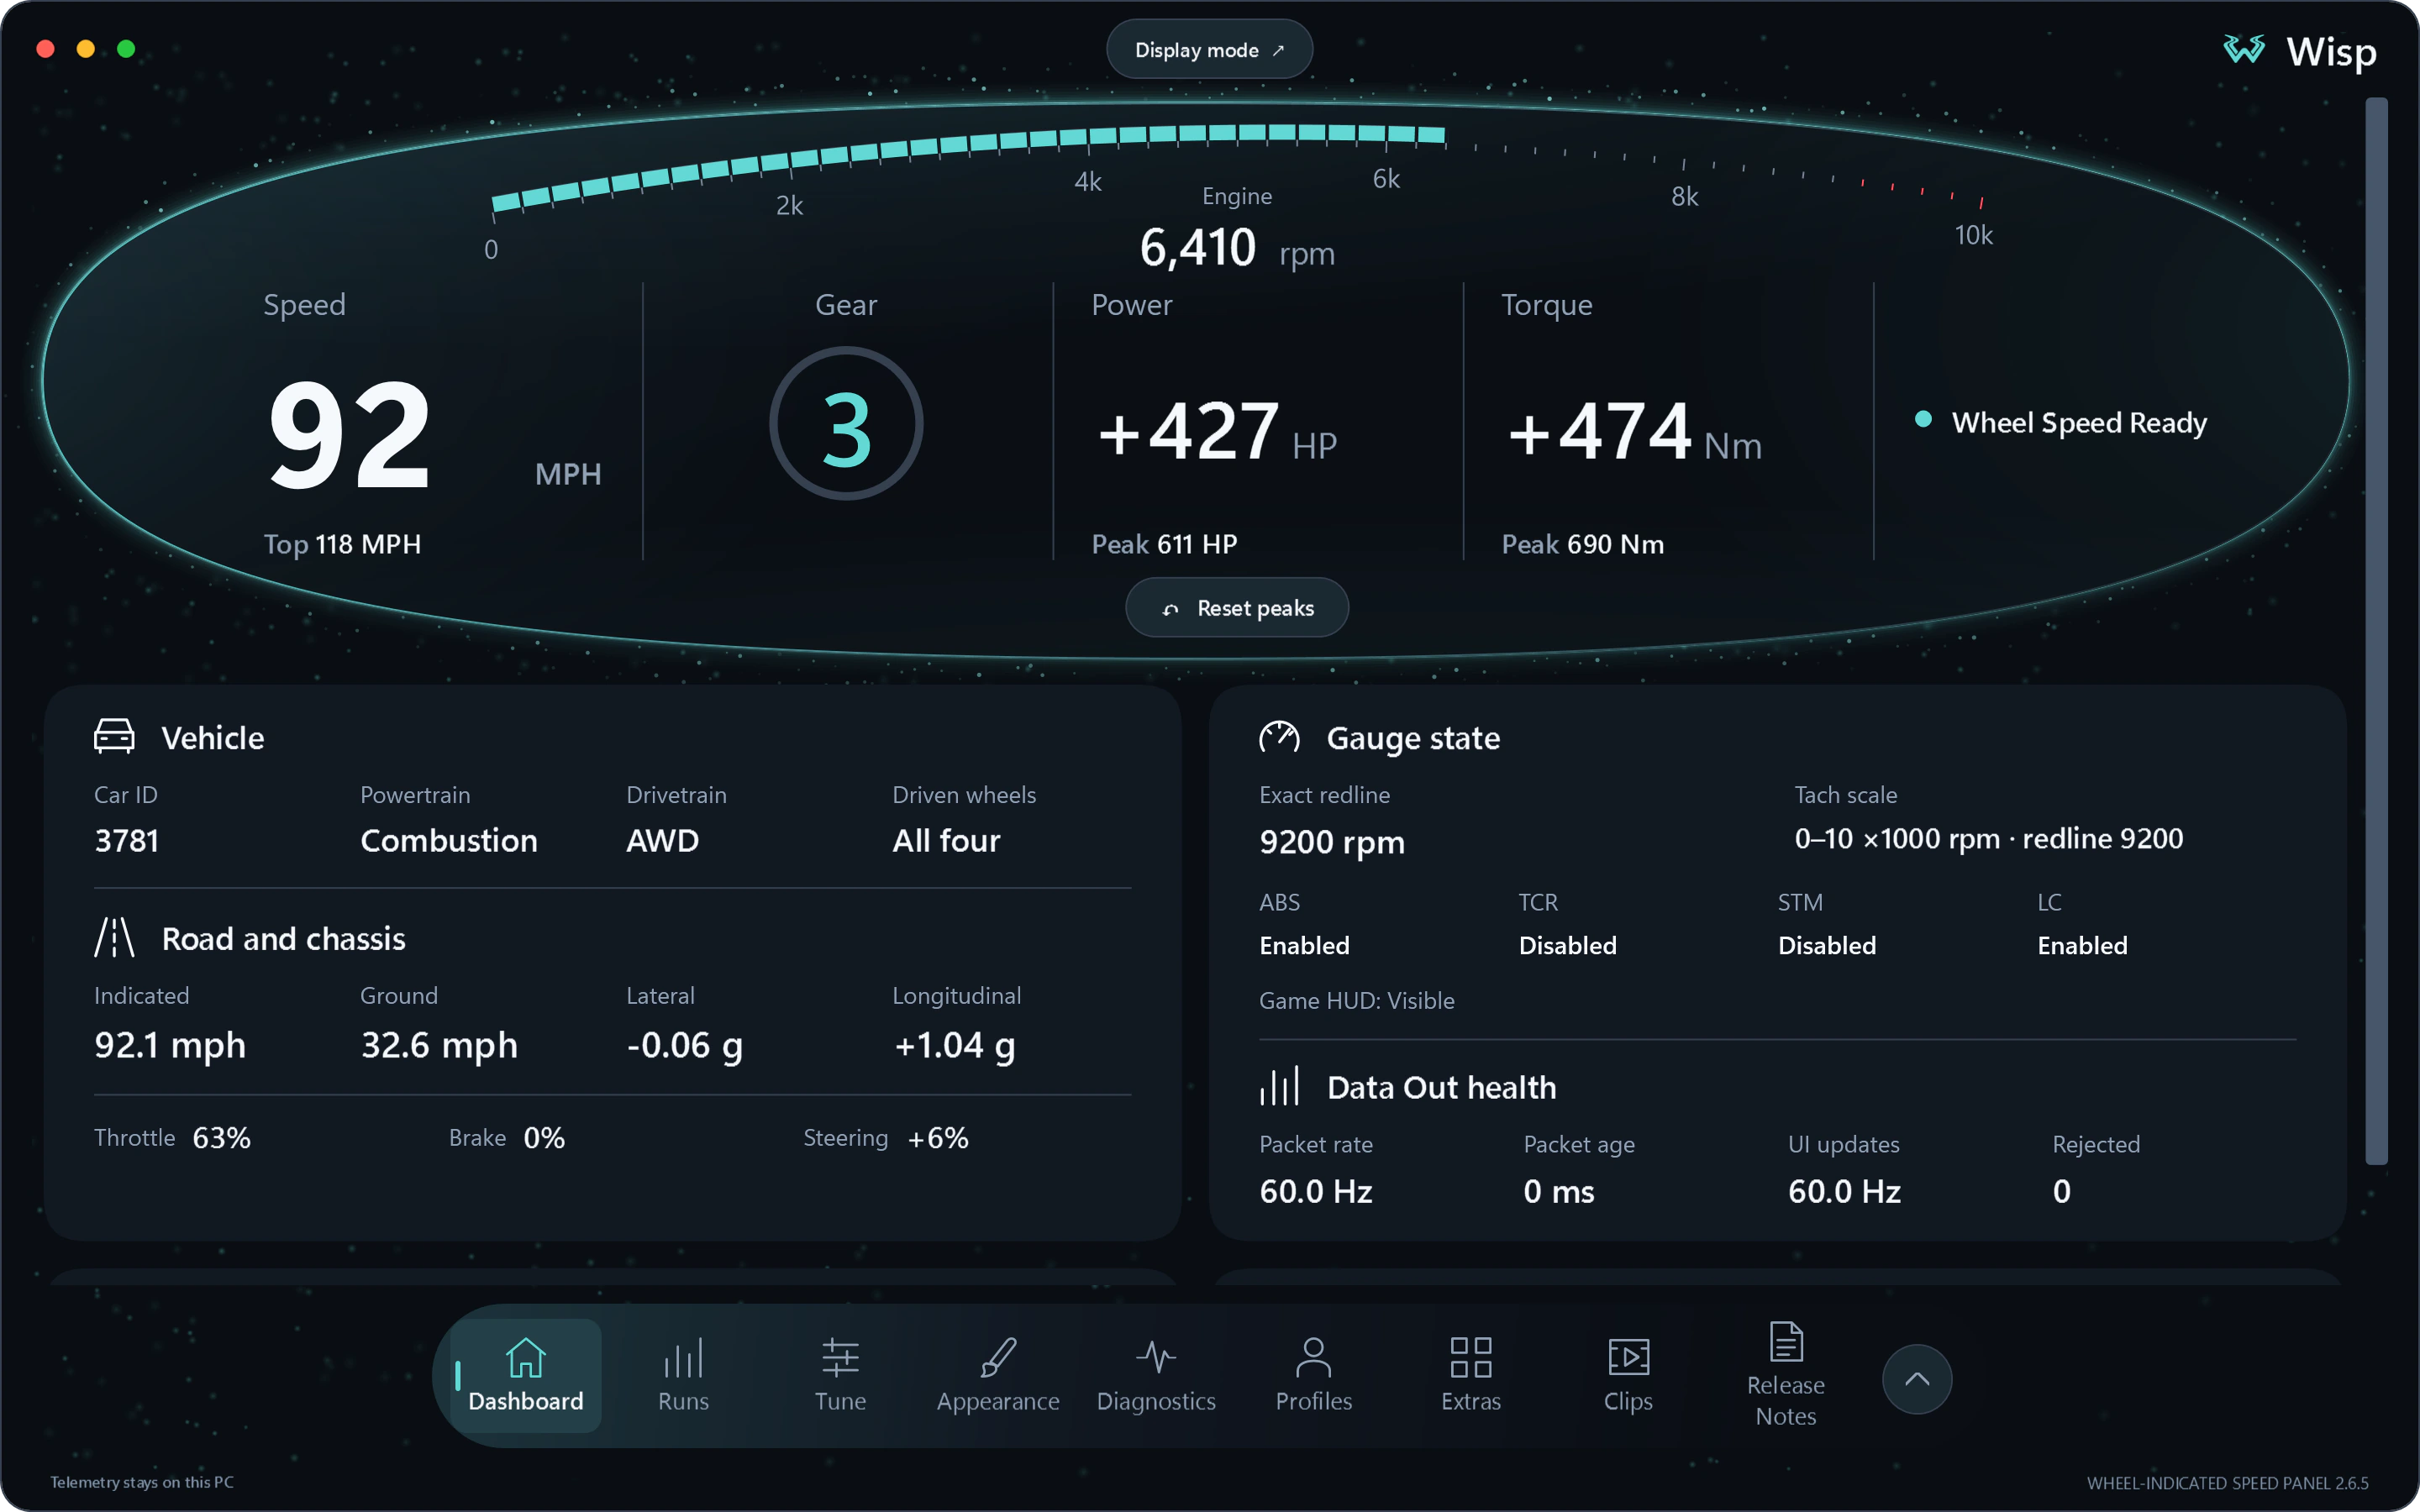Click the Diagnostics pulse icon
This screenshot has height=1512, width=2420.
1156,1357
